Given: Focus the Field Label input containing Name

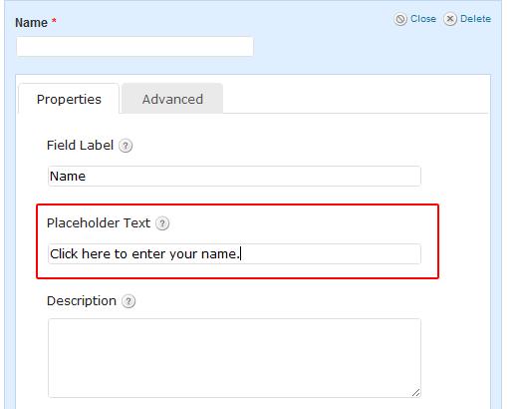Looking at the screenshot, I should pos(234,177).
